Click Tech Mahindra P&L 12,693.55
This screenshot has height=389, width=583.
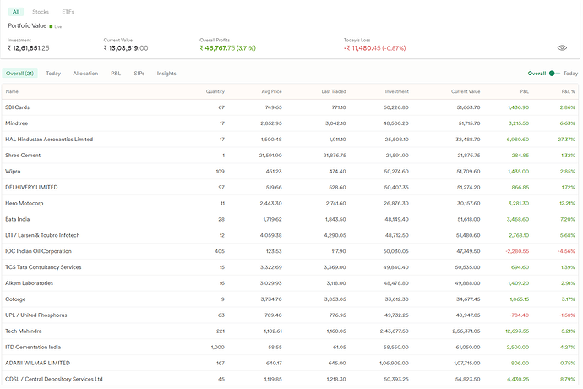pos(517,331)
